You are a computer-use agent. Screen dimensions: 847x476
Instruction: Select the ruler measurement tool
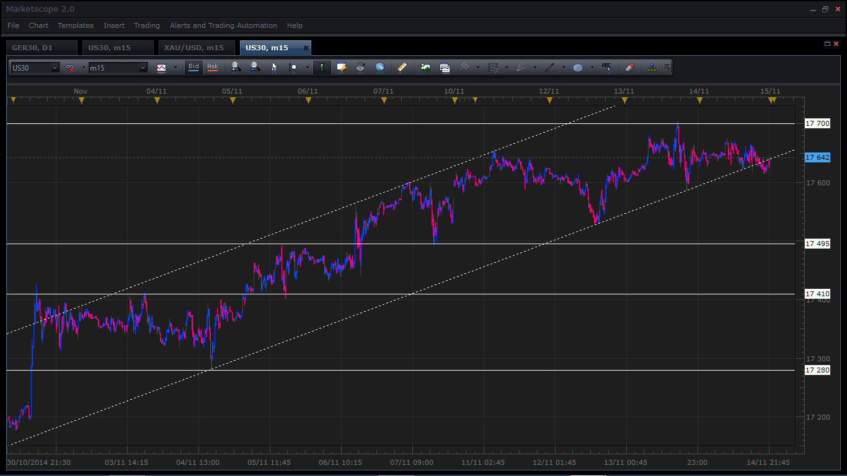tap(402, 68)
